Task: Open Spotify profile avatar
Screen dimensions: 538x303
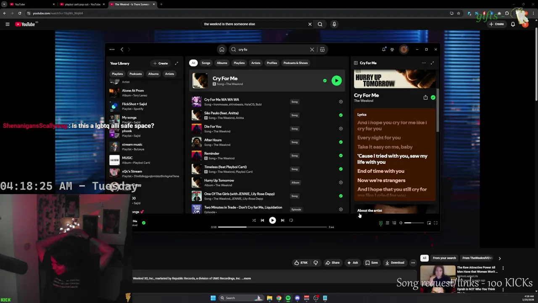Action: pos(404,50)
